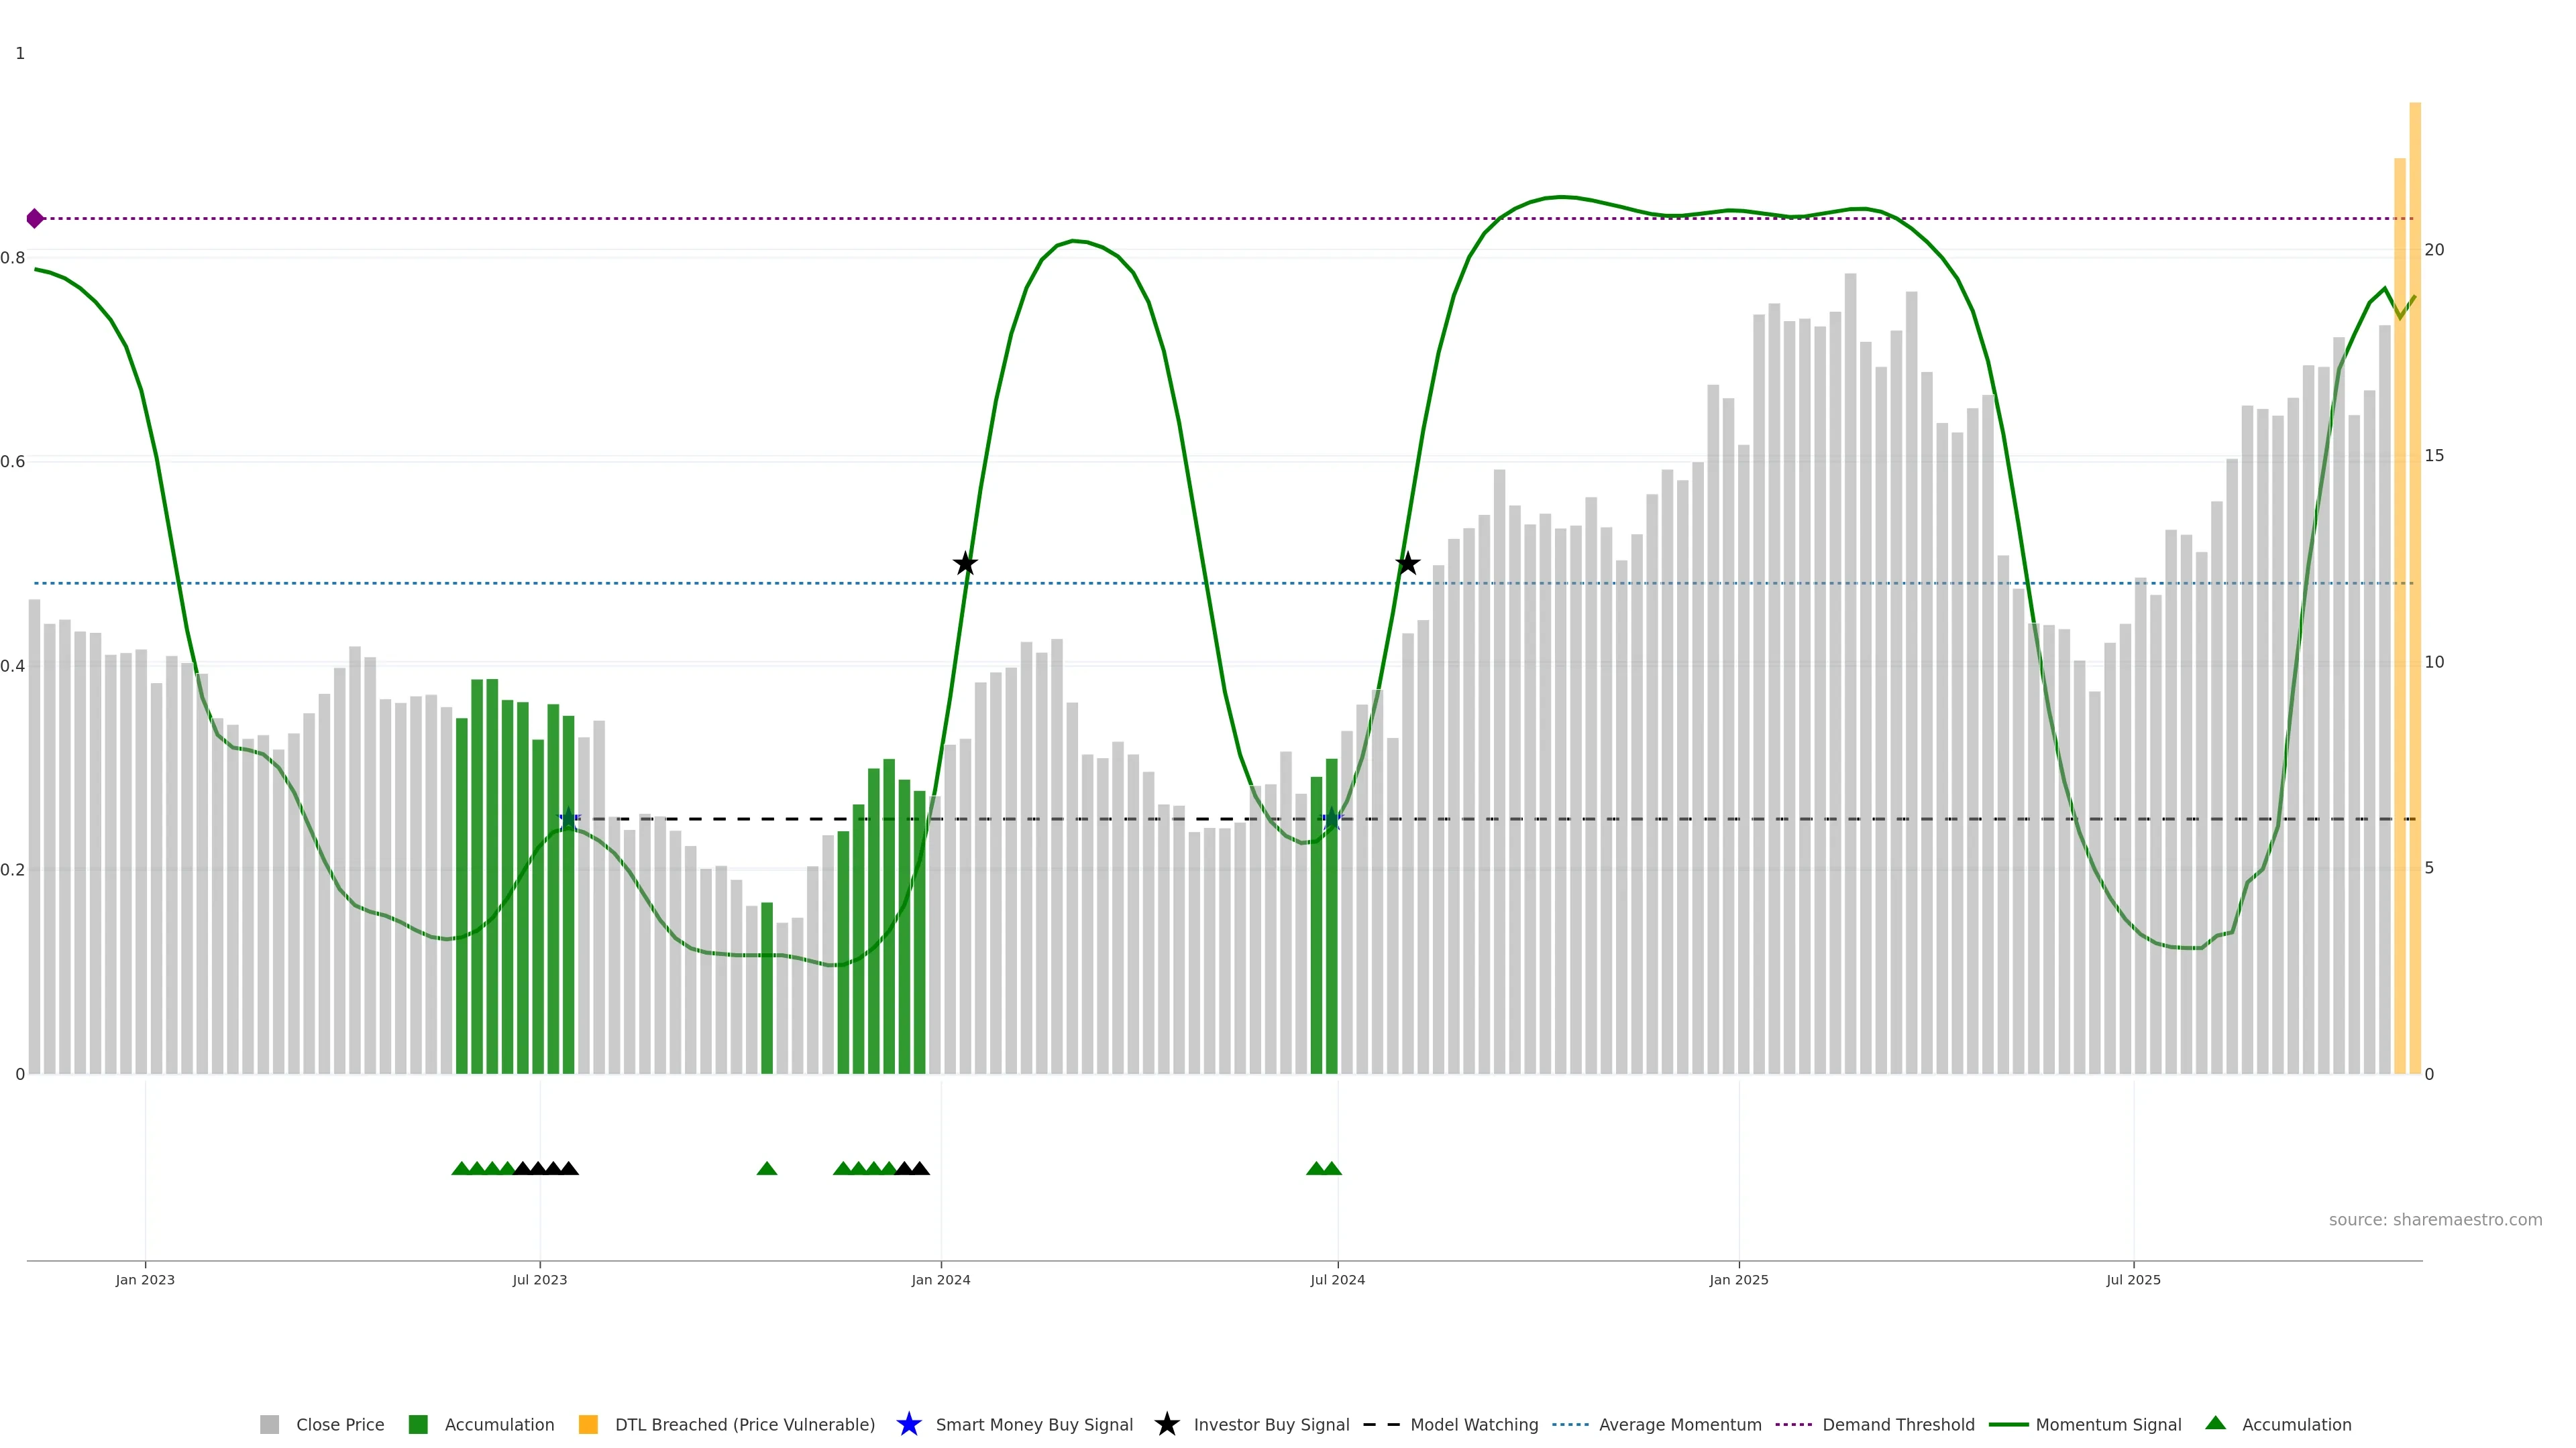Click the black star icon in the legend
This screenshot has width=2576, height=1448.
pos(1166,1424)
